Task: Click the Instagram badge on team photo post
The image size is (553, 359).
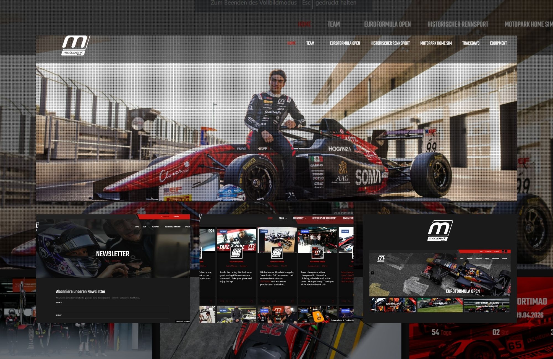Action: point(304,231)
